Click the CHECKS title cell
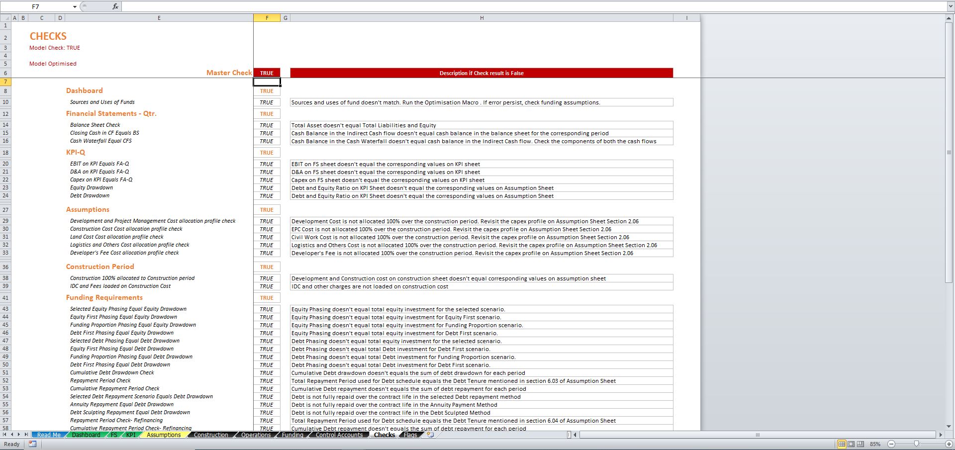Viewport: 955px width, 450px height. (x=48, y=36)
